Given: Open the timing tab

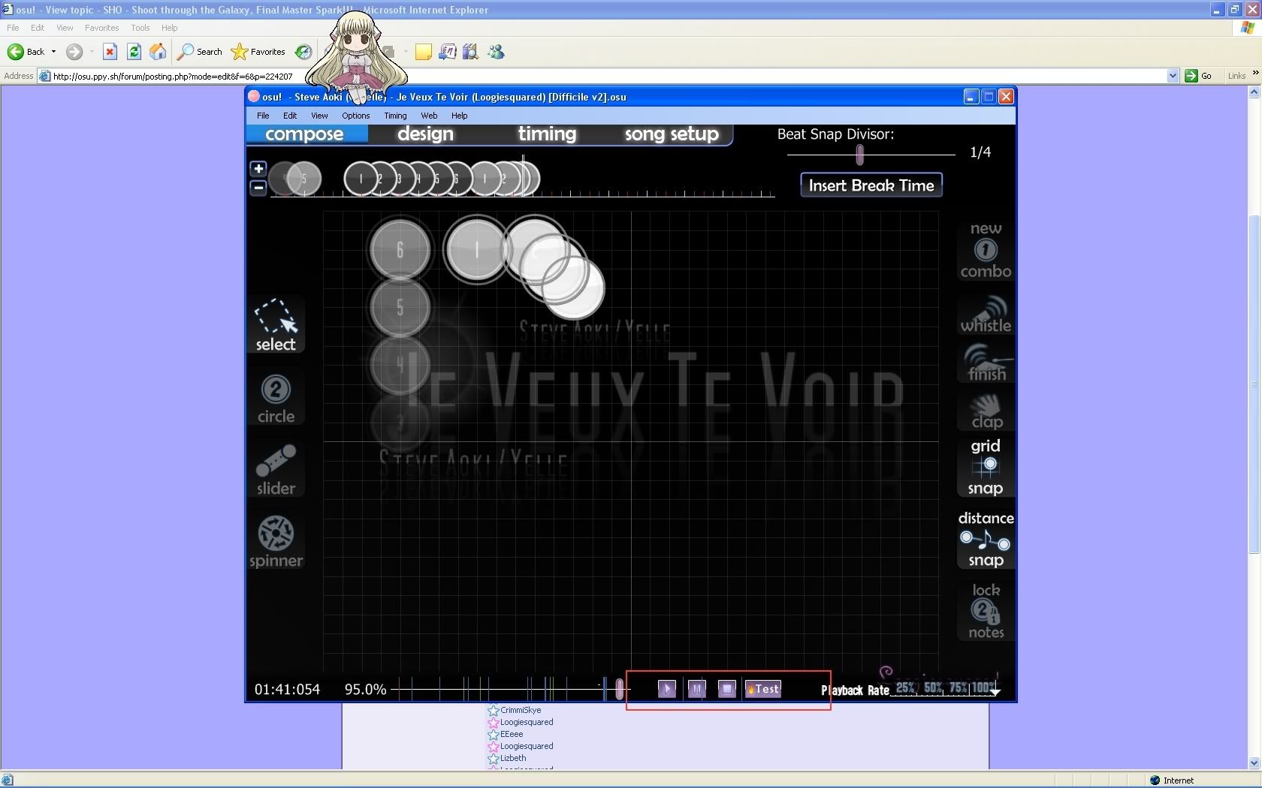Looking at the screenshot, I should click(x=547, y=134).
